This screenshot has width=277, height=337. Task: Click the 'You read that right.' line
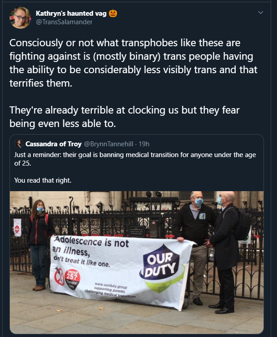click(x=43, y=180)
